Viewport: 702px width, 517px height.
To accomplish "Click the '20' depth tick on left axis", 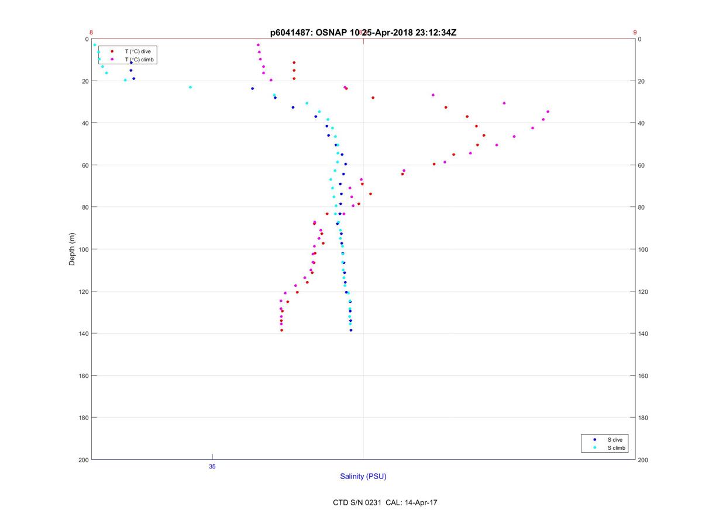I will point(85,81).
